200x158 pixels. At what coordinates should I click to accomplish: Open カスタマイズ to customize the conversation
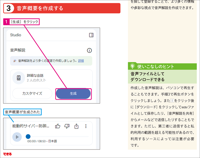click(x=32, y=93)
